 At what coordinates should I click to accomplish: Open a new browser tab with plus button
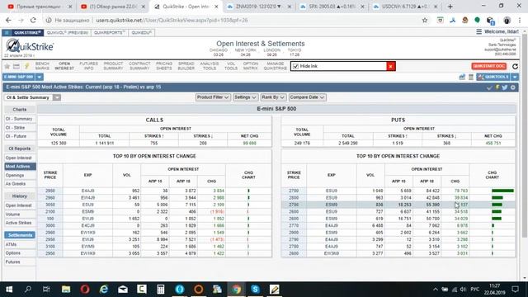450,7
